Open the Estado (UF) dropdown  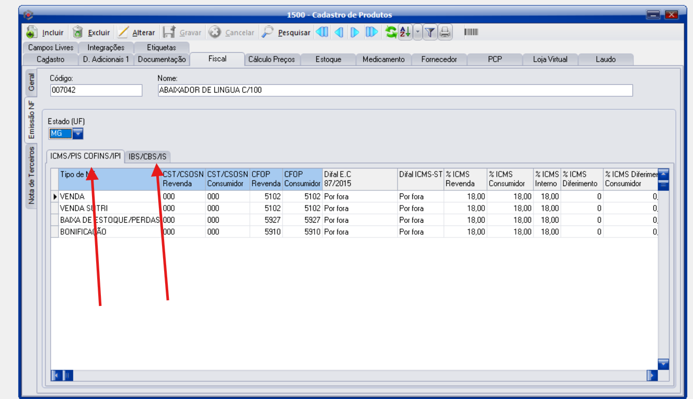(x=77, y=134)
